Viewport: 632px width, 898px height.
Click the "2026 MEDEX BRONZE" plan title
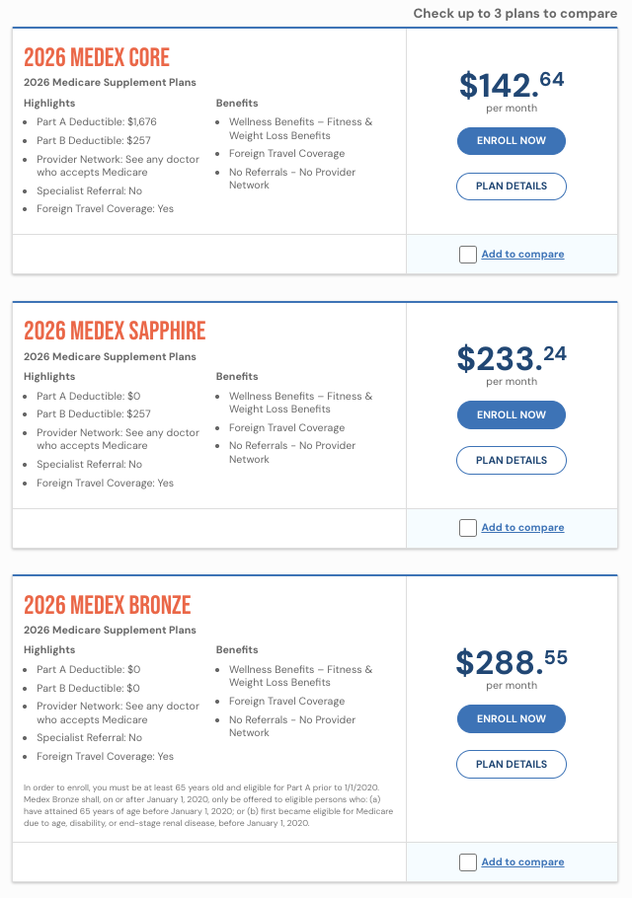[108, 605]
